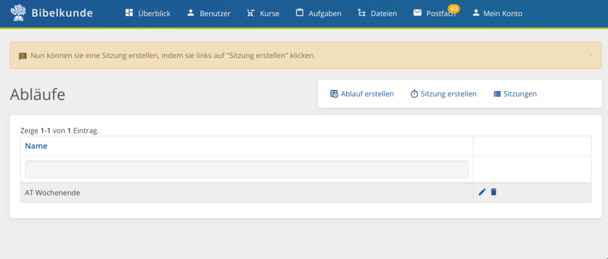Click the Benutzer person icon
Image resolution: width=608 pixels, height=259 pixels.
click(x=191, y=13)
